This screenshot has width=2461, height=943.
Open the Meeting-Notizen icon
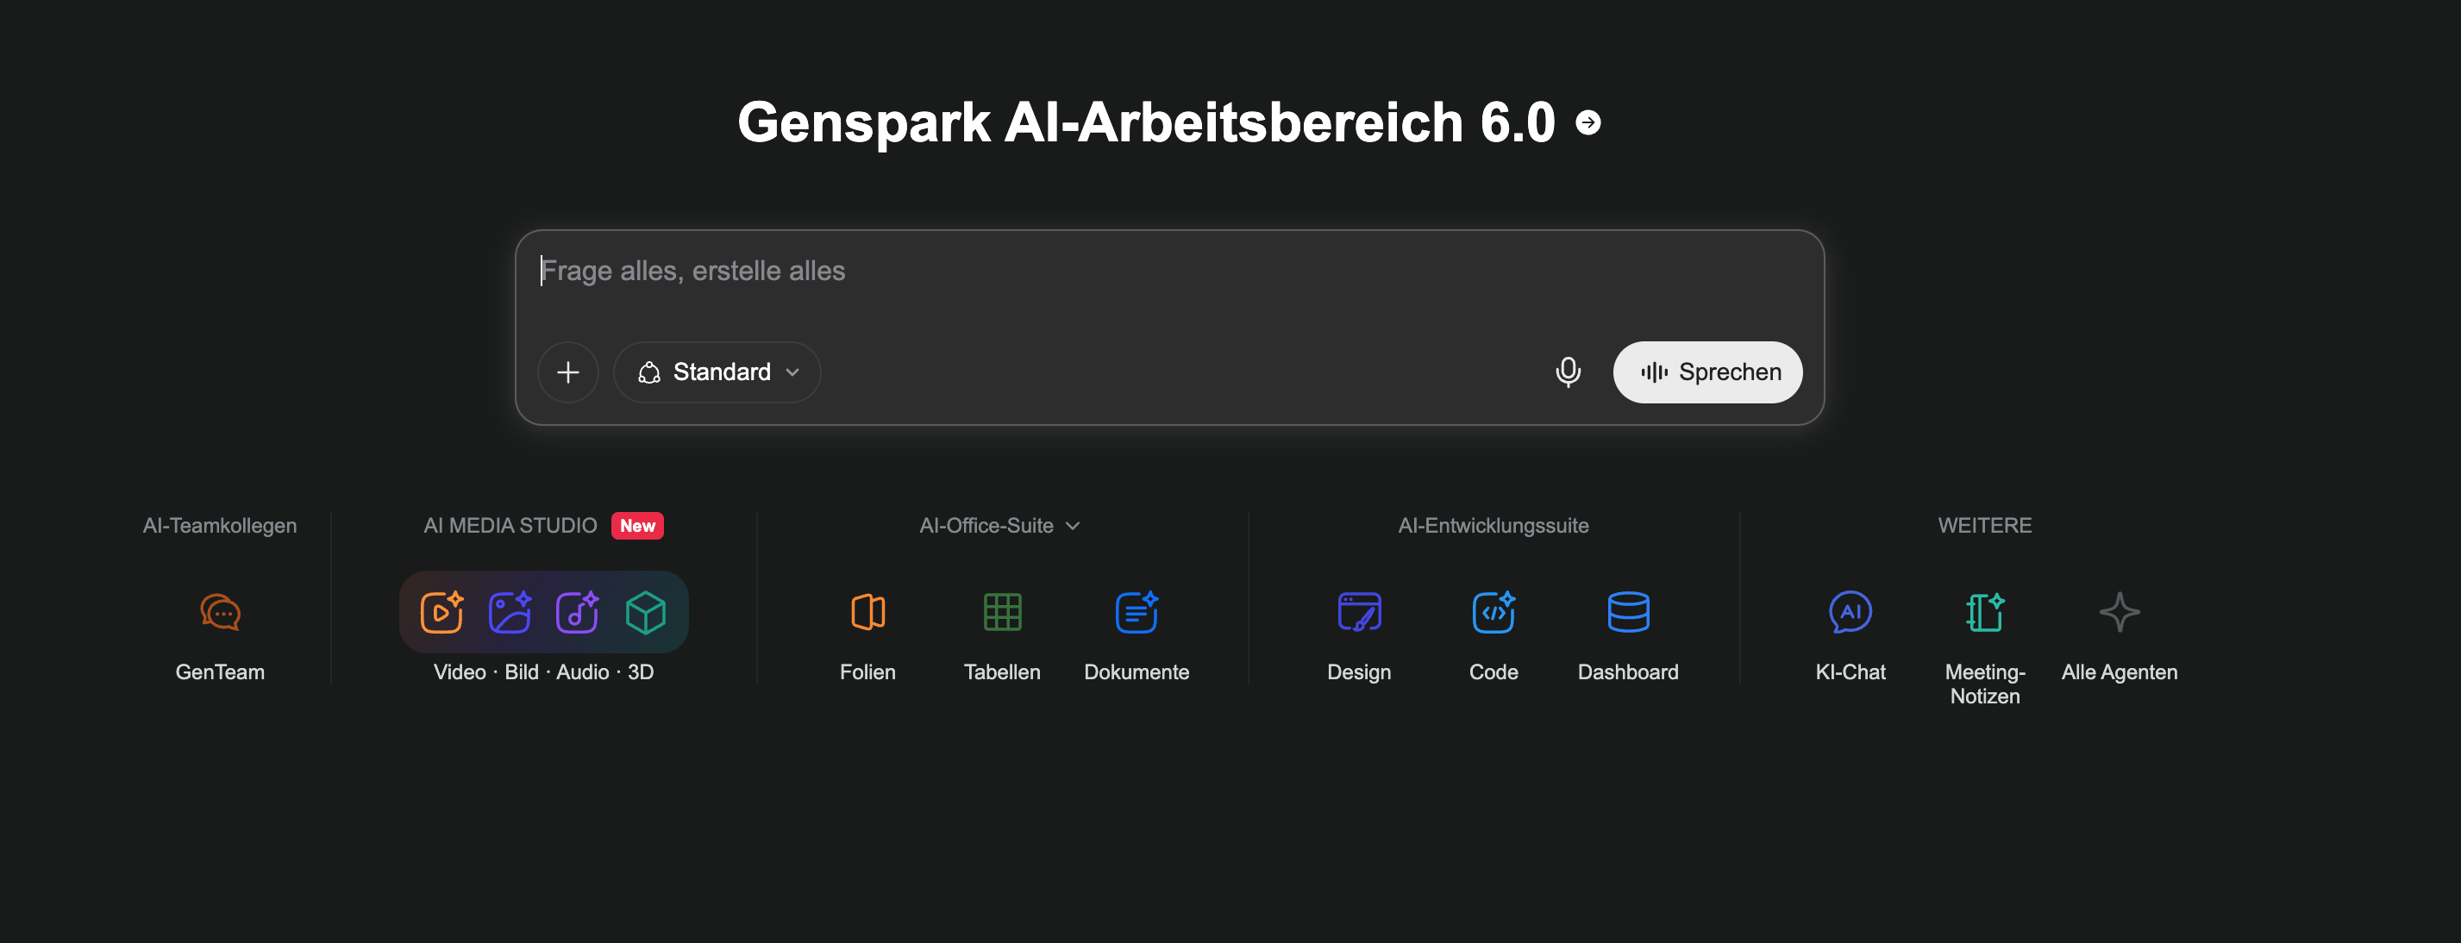[1984, 612]
